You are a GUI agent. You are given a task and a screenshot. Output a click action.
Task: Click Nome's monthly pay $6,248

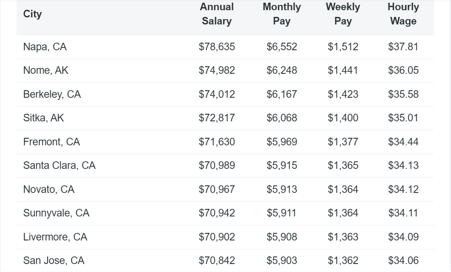[282, 70]
